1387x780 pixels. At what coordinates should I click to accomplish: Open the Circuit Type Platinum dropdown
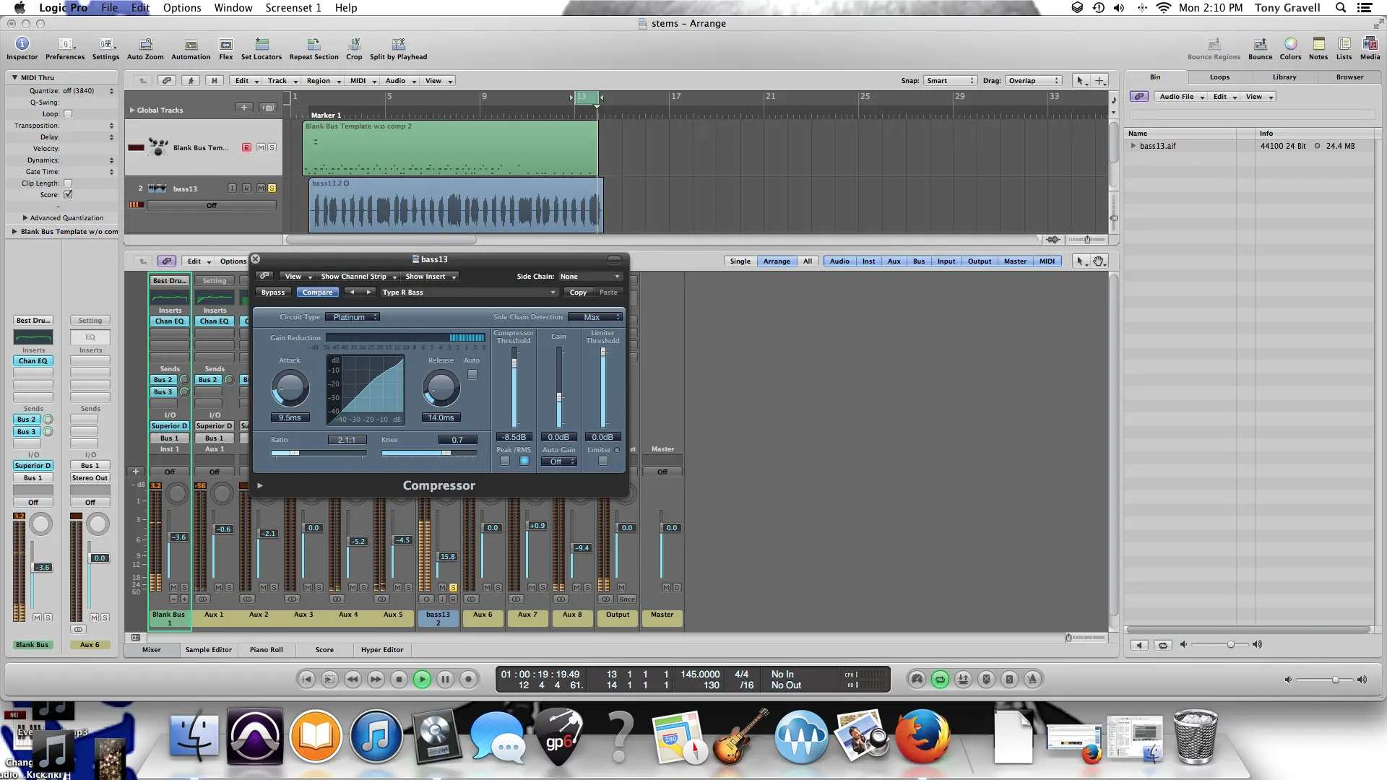click(353, 317)
